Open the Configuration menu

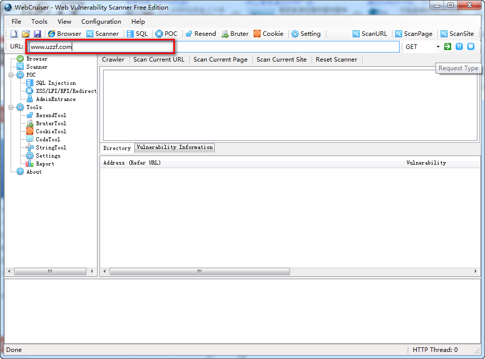101,22
